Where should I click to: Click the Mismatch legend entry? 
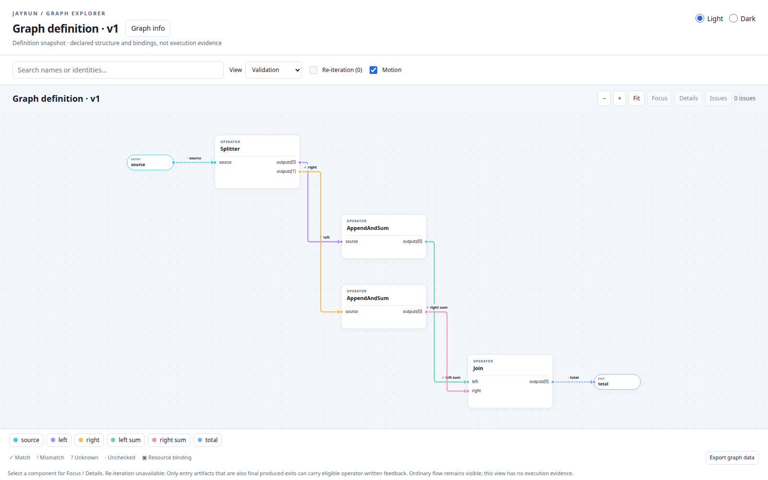[x=50, y=458]
